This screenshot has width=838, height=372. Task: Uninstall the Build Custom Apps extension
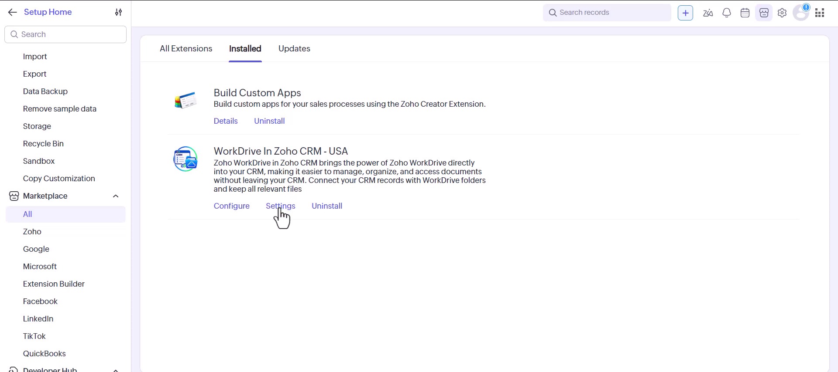pos(269,121)
